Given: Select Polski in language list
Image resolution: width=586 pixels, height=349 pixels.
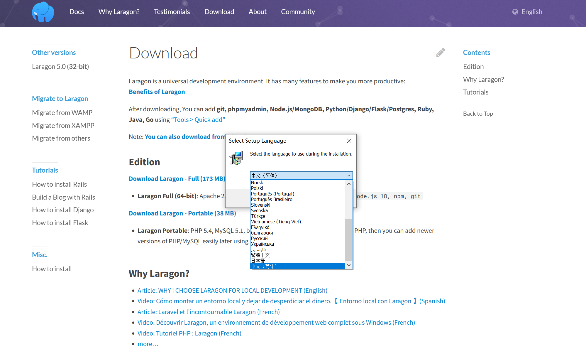Looking at the screenshot, I should click(x=298, y=188).
